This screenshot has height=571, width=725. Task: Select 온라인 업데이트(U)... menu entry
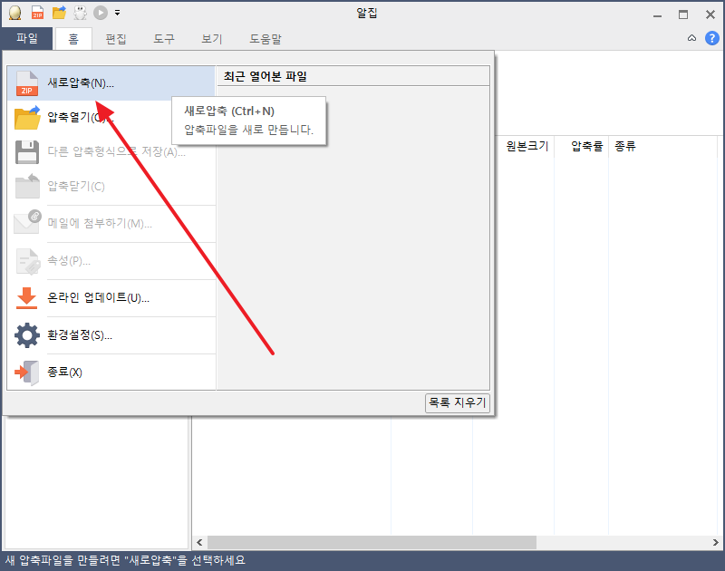[x=111, y=298]
